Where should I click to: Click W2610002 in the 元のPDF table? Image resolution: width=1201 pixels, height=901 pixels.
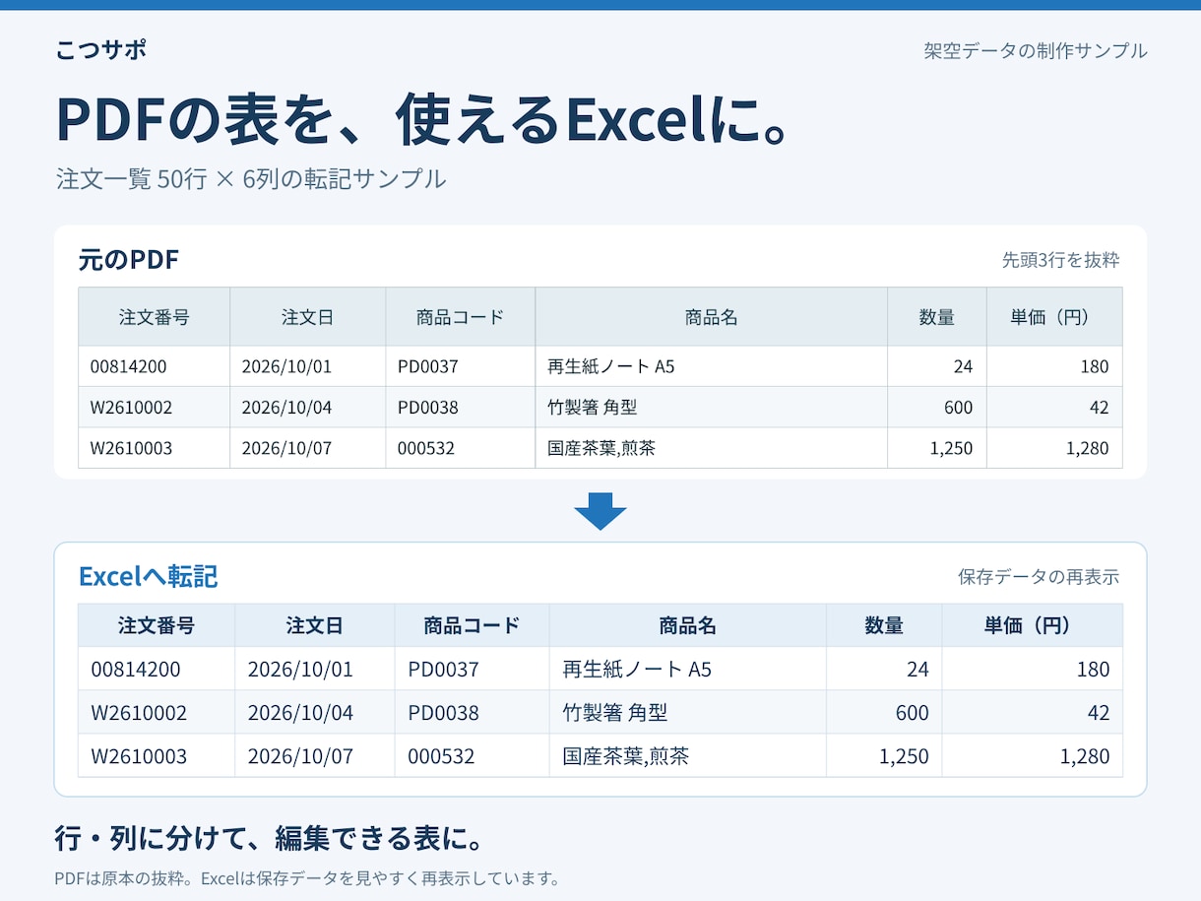pyautogui.click(x=131, y=408)
